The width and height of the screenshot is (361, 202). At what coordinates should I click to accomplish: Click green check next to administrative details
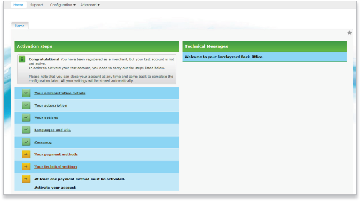pyautogui.click(x=26, y=93)
